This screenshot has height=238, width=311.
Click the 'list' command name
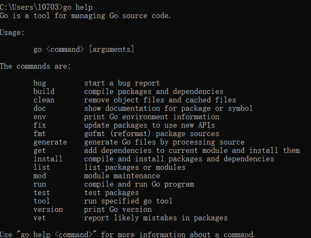click(x=42, y=167)
